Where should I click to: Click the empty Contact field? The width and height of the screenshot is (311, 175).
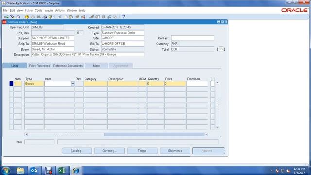coord(192,38)
